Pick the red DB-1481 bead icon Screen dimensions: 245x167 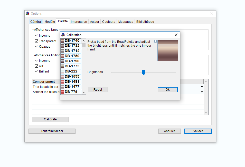pyautogui.click(x=63, y=82)
